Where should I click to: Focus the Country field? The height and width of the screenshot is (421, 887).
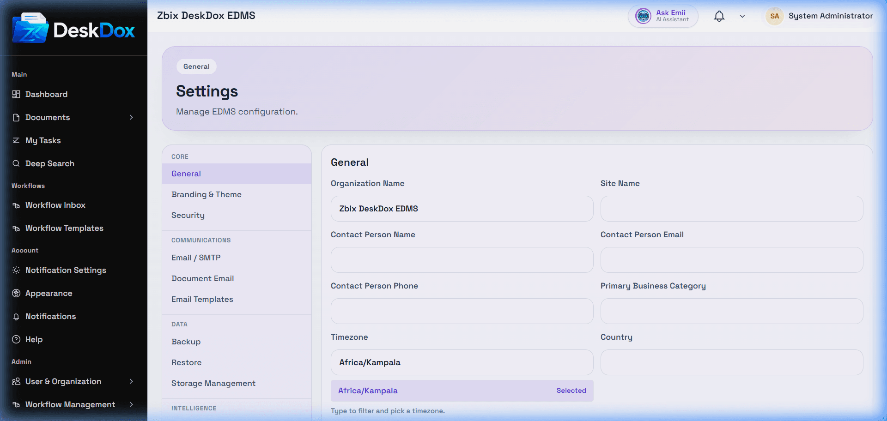(732, 362)
